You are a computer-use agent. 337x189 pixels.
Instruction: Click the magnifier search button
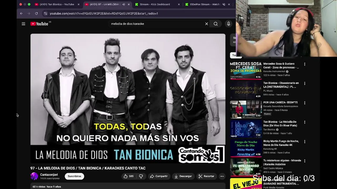tap(216, 24)
